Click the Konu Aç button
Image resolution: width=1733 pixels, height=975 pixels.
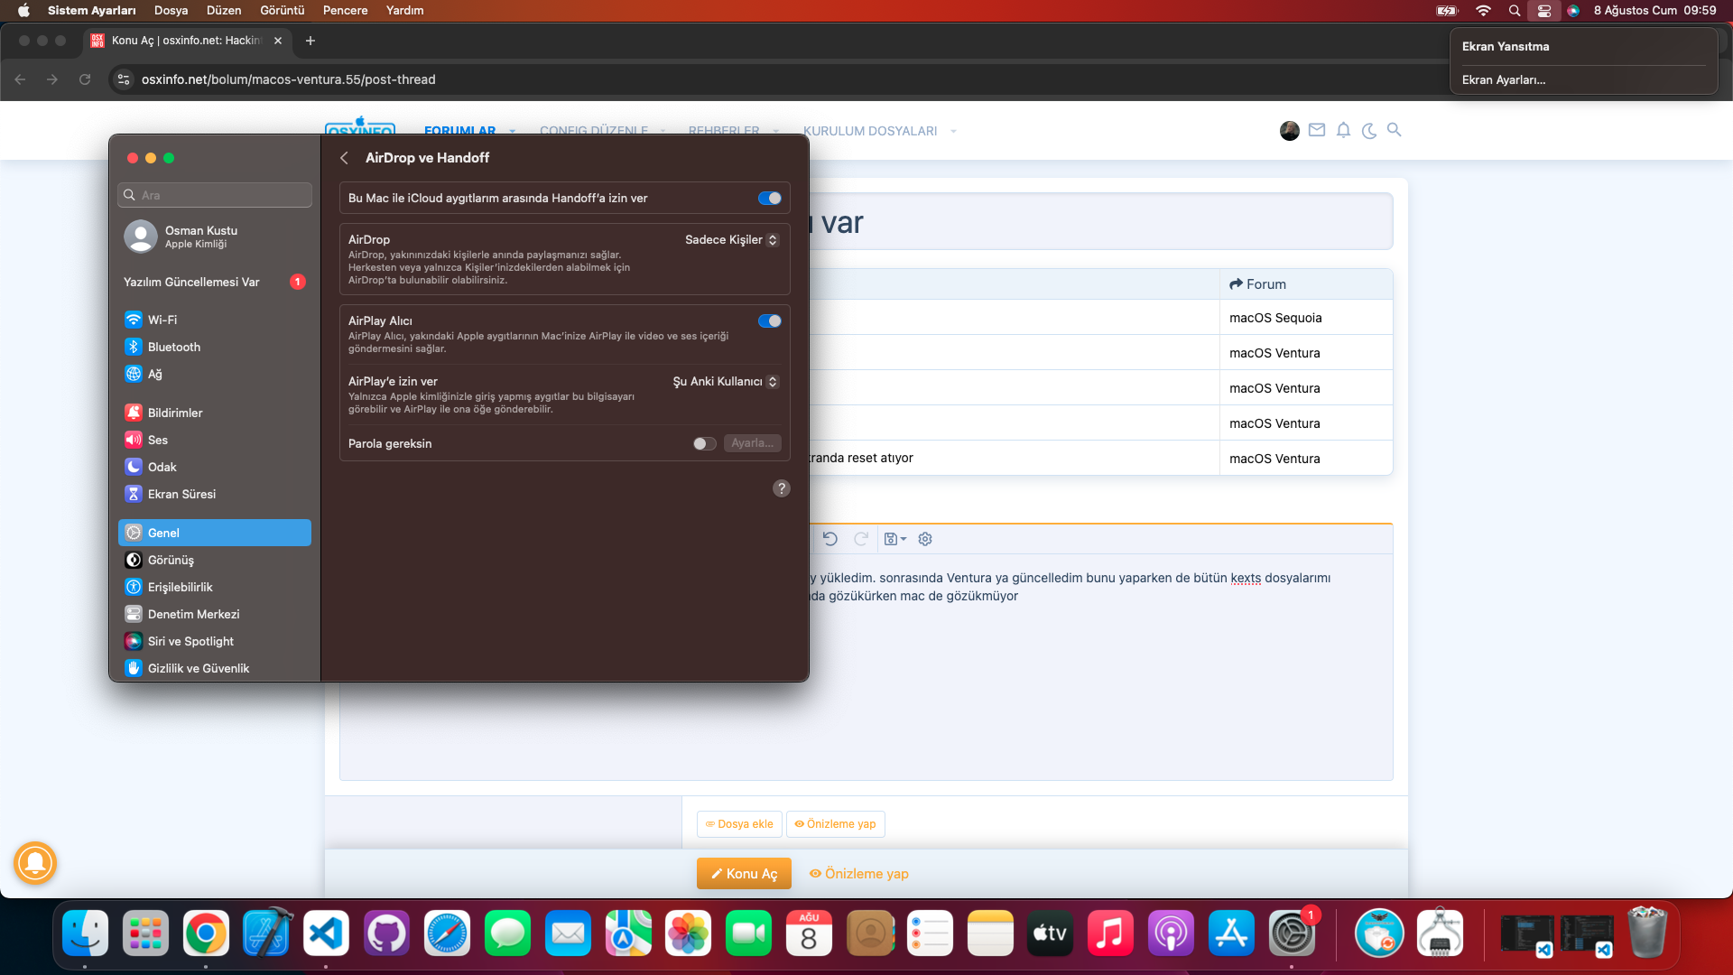(744, 874)
